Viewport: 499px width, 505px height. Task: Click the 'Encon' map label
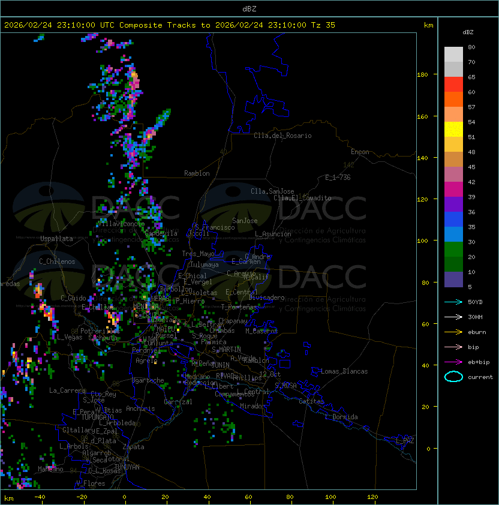(360, 152)
